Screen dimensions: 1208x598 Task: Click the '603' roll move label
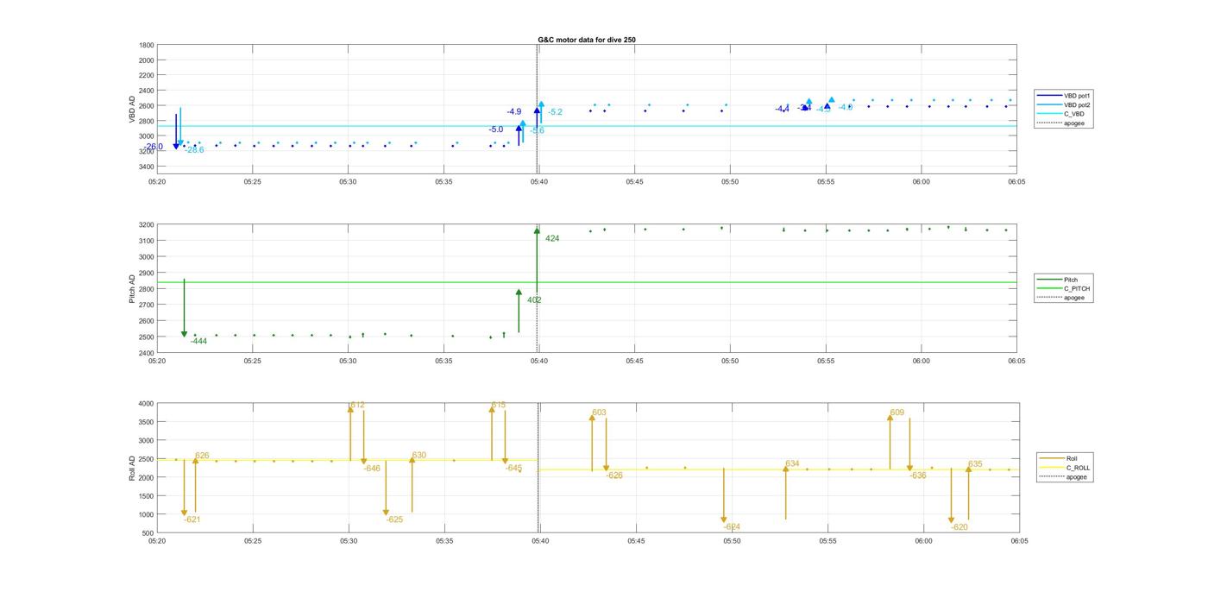point(599,413)
